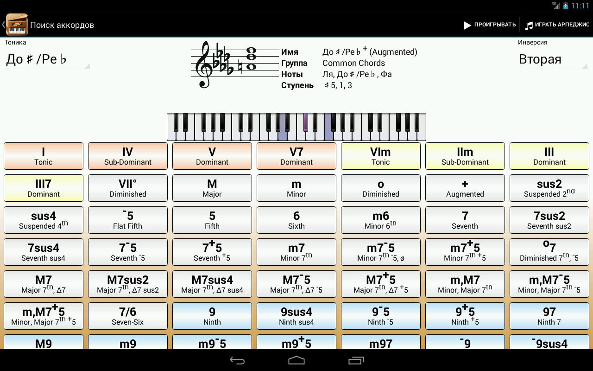Screen dimensions: 593x371
Task: Click the staff notation chord image
Action: click(x=234, y=64)
